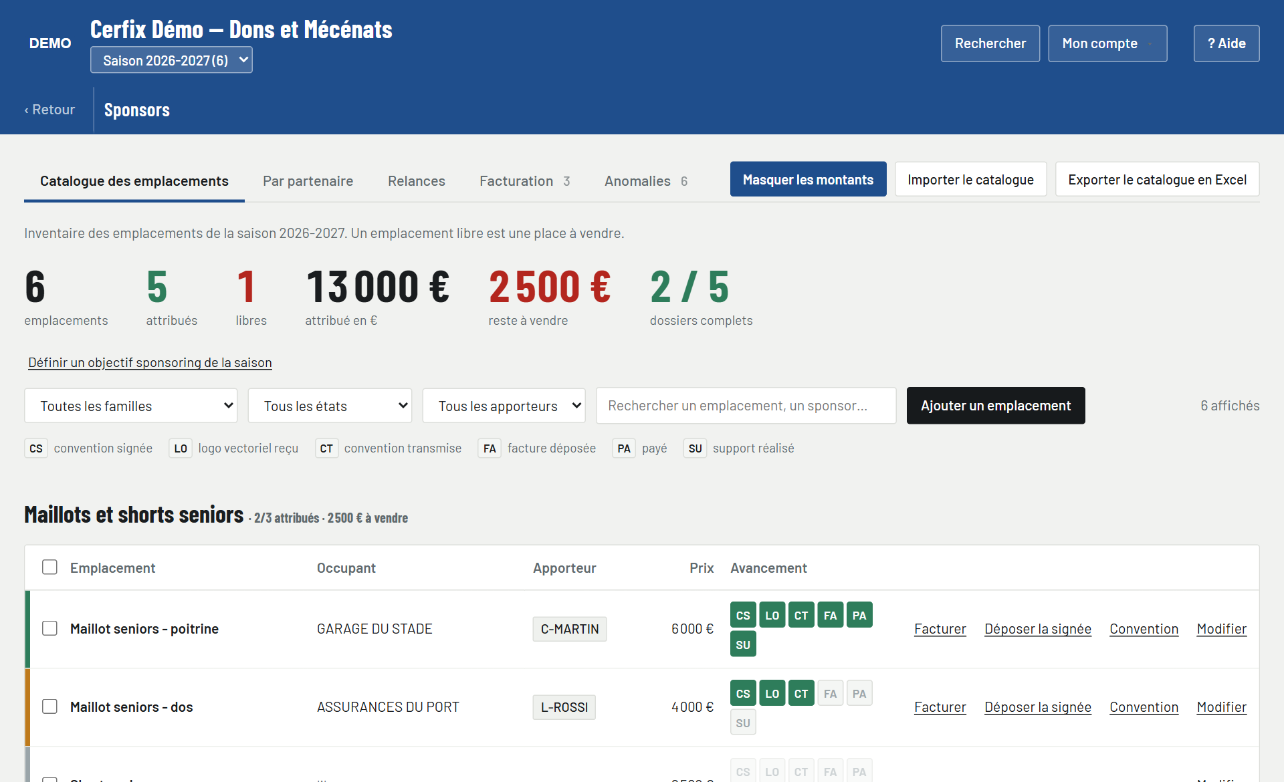Click Déposer la signée for Maillot seniors - dos
Screen dimensions: 1284x782
pos(1037,707)
